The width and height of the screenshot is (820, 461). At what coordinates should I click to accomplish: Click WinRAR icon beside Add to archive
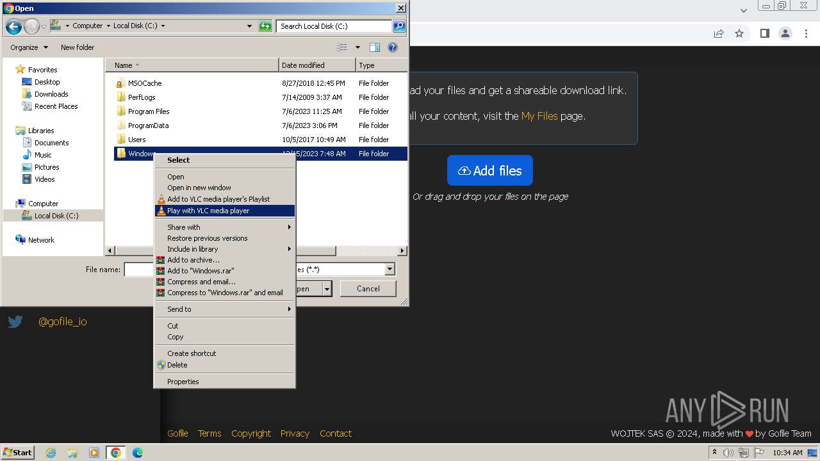pyautogui.click(x=161, y=260)
